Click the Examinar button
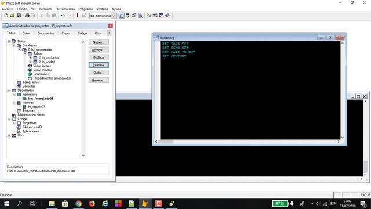Screen dimensions: 371x209 pyautogui.click(x=99, y=65)
